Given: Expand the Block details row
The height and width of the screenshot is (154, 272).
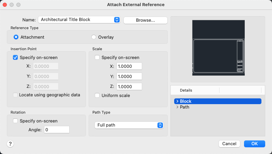Looking at the screenshot, I should 177,101.
